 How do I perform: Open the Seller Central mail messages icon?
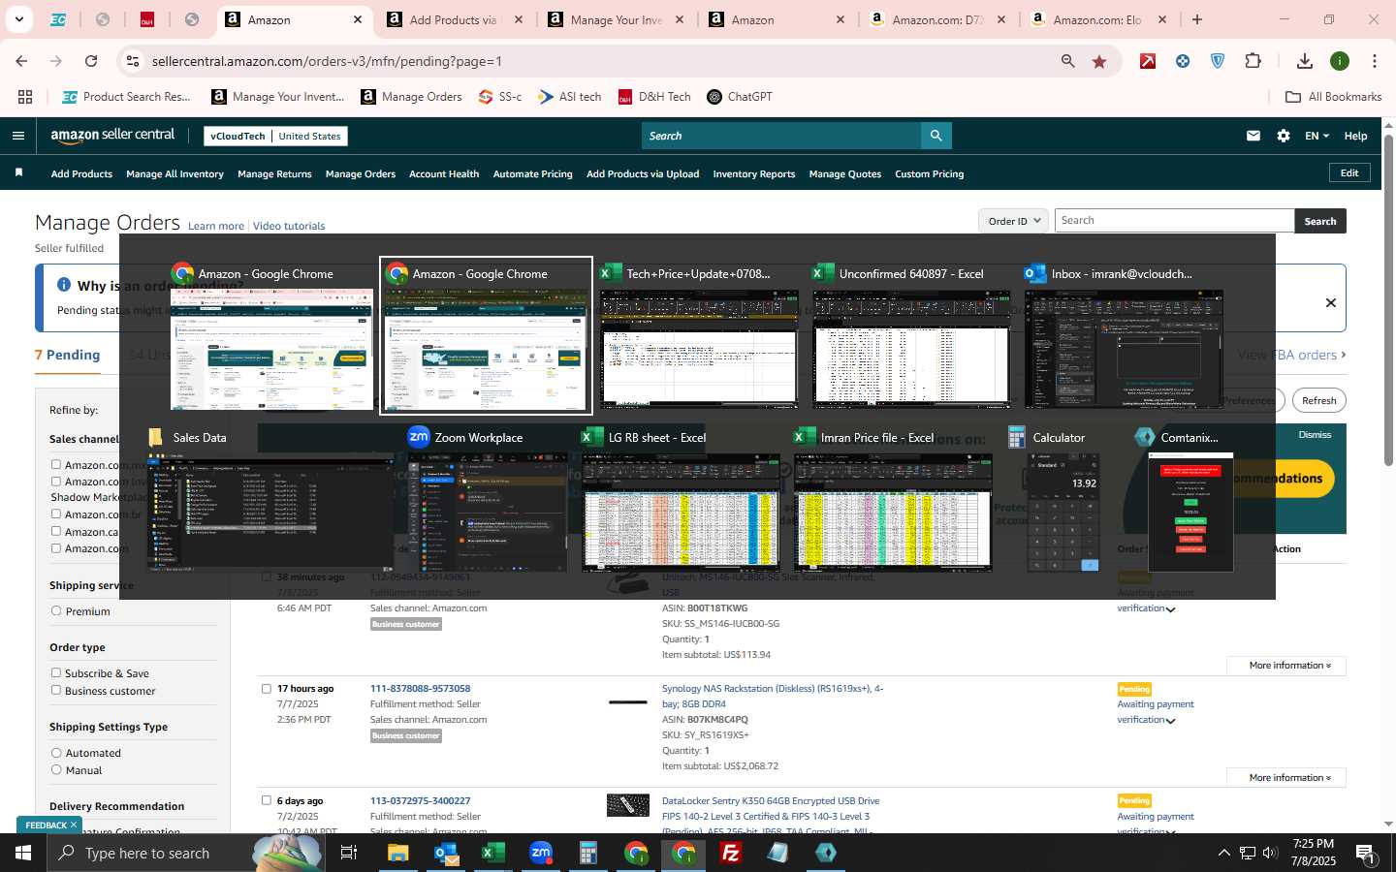(x=1253, y=136)
